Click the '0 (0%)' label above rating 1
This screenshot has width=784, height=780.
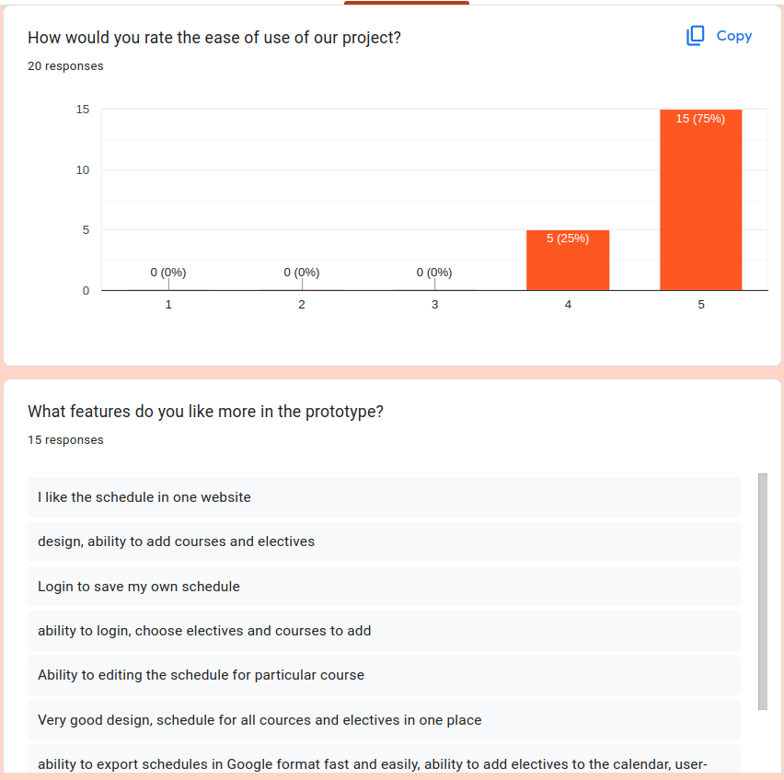pyautogui.click(x=168, y=273)
